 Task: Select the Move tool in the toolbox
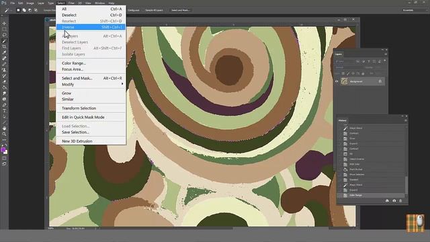[x=4, y=24]
